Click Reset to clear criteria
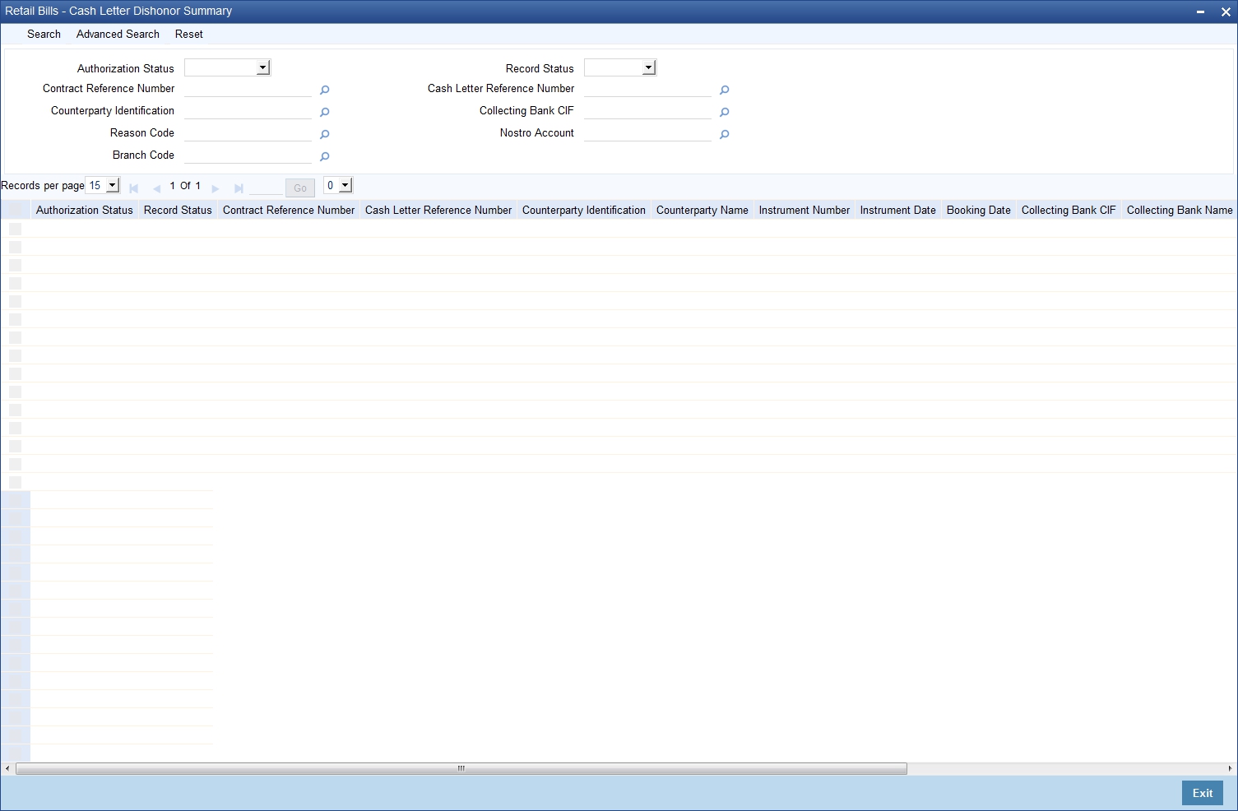Image resolution: width=1238 pixels, height=811 pixels. pyautogui.click(x=188, y=34)
